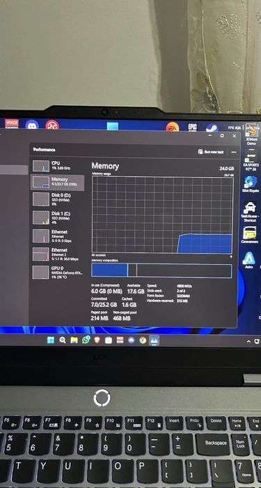
Task: Open the Mini Royale desktop shortcut
Action: tap(251, 184)
